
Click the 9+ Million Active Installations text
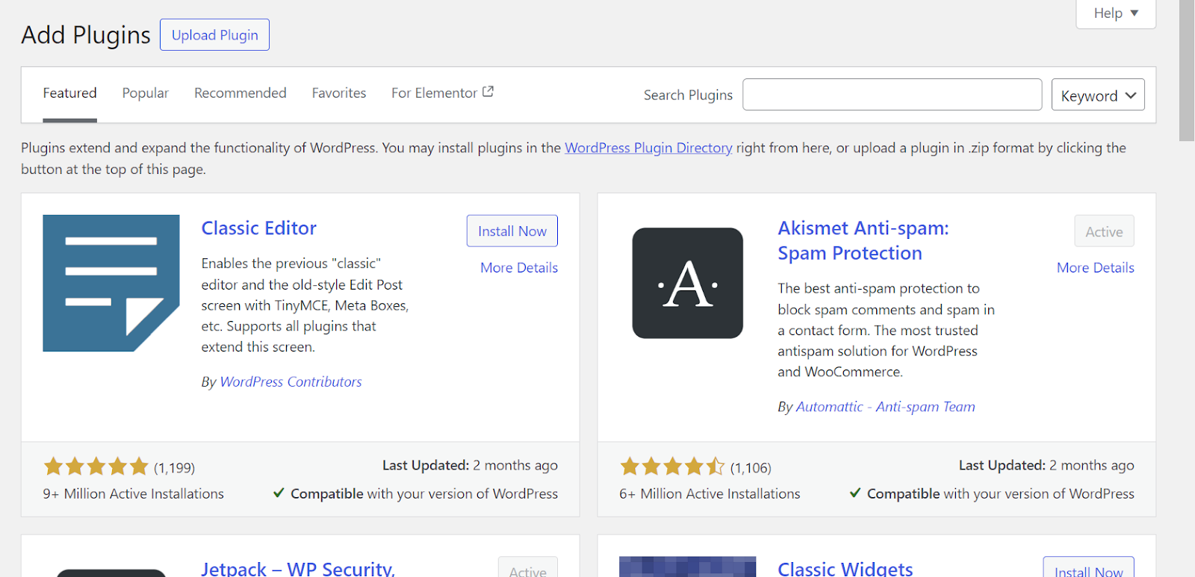click(134, 493)
